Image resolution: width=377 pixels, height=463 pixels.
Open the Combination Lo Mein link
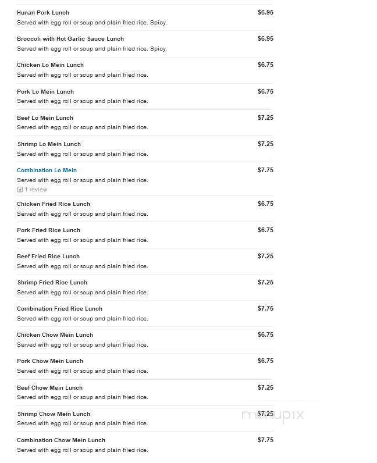coord(47,170)
